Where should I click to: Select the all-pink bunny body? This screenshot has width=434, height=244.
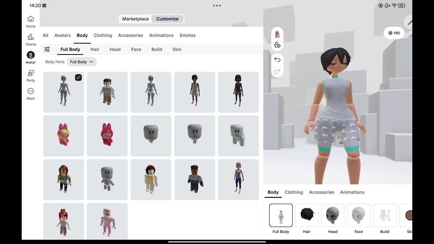coord(107,136)
